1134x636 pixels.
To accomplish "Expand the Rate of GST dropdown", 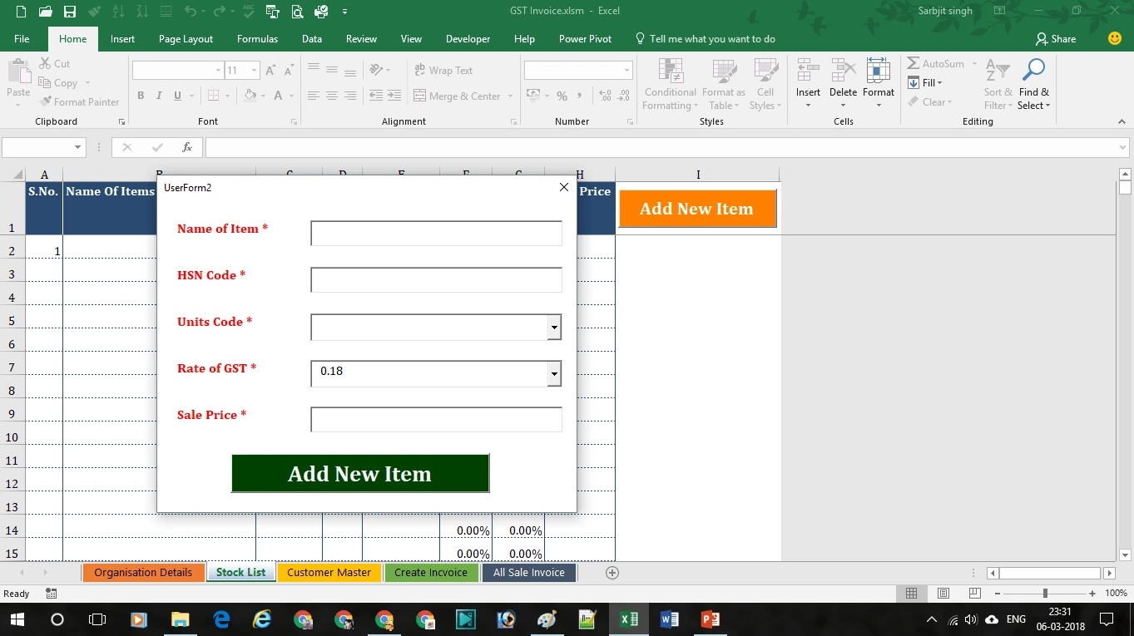I will (x=554, y=374).
